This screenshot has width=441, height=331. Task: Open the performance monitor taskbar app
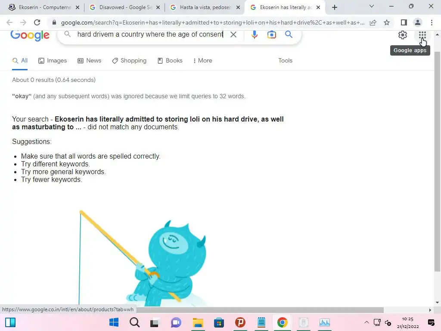tap(324, 322)
